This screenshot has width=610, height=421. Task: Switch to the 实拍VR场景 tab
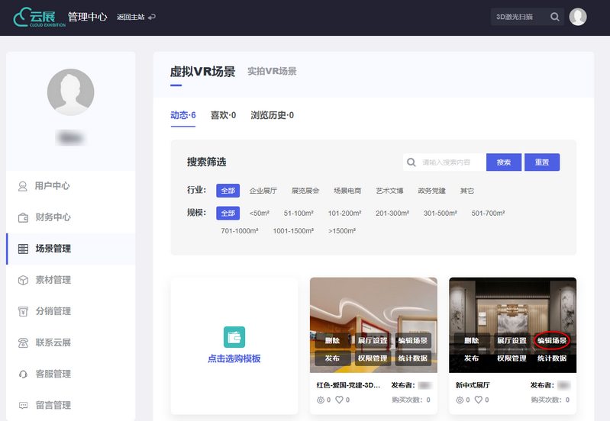tap(272, 72)
